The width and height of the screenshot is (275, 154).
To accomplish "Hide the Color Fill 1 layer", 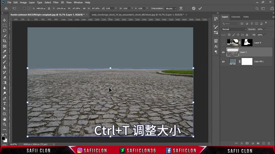I will tap(223, 61).
